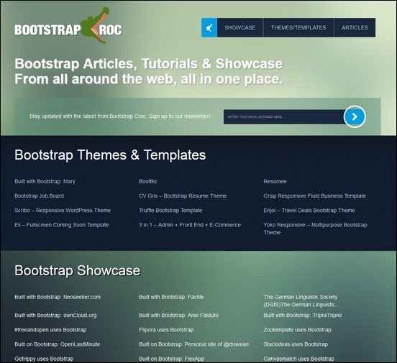Open 'Zootemplate uses Bootstrap' link
The width and height of the screenshot is (397, 363).
298,330
